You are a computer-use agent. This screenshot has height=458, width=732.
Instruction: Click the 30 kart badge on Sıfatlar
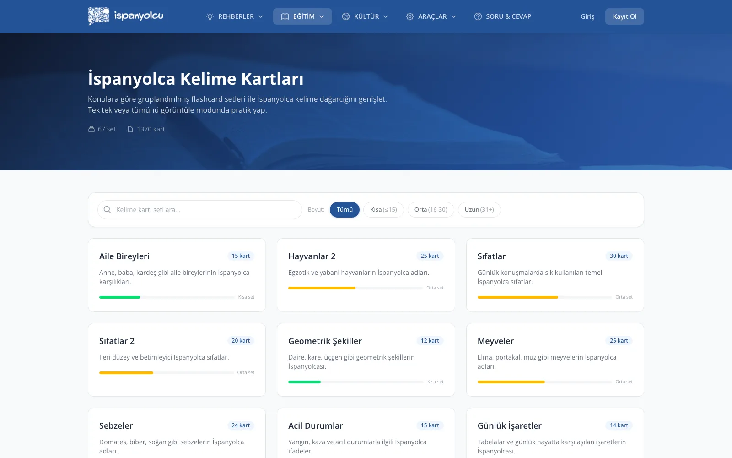tap(619, 256)
